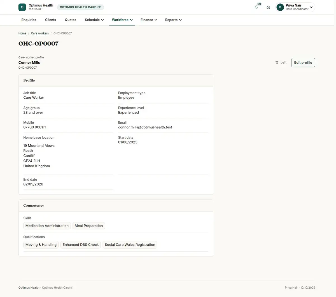Navigate to Quotes
The width and height of the screenshot is (336, 297).
pyautogui.click(x=71, y=20)
